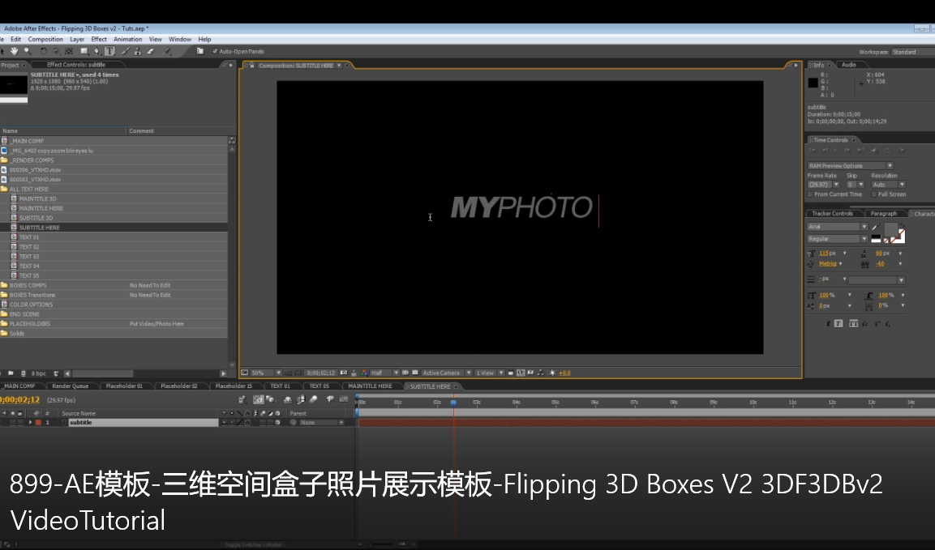Click the subtitle layer red label color
Viewport: 935px width, 550px height.
[x=38, y=423]
